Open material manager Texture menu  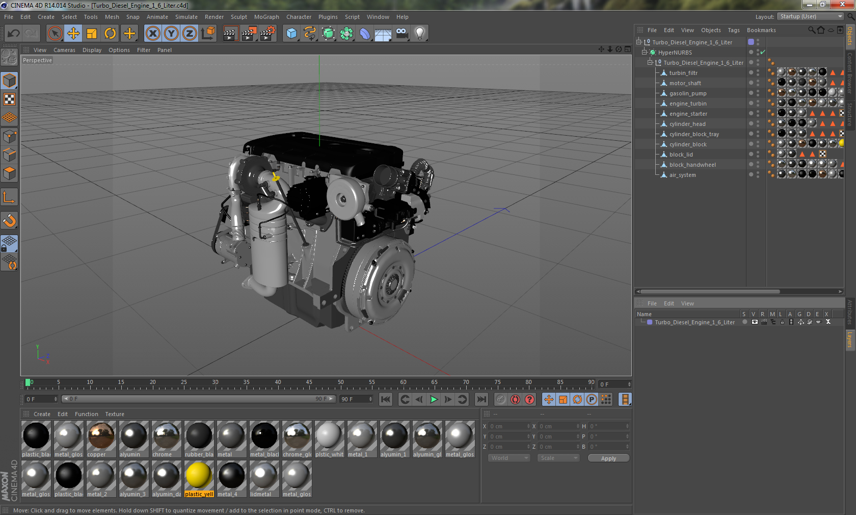115,414
